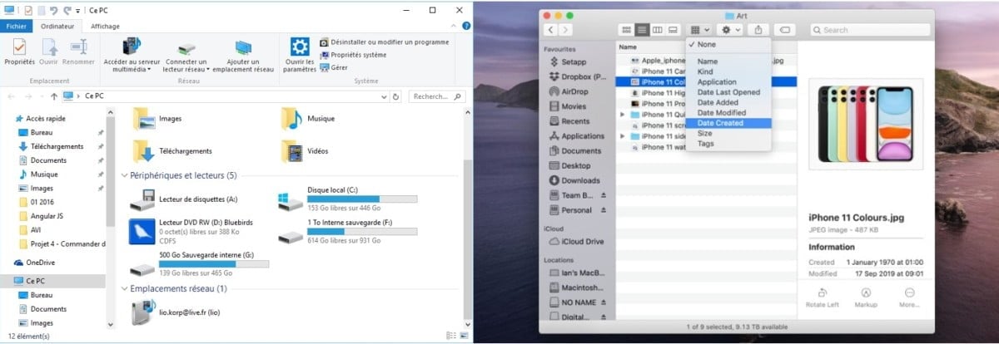Screen dimensions: 999x344
Task: Click Accéder au serveur multimédia icon
Action: [132, 46]
